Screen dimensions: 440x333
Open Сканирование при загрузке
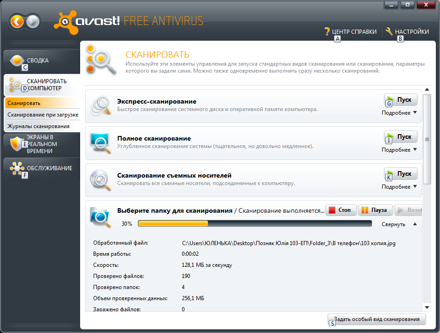coord(43,115)
